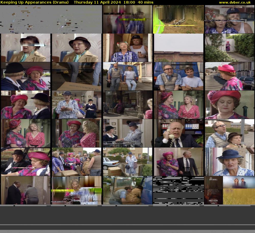Viewport: 255px width, 233px height.
Task: Open frame of man helping person near van
Action: (128, 190)
